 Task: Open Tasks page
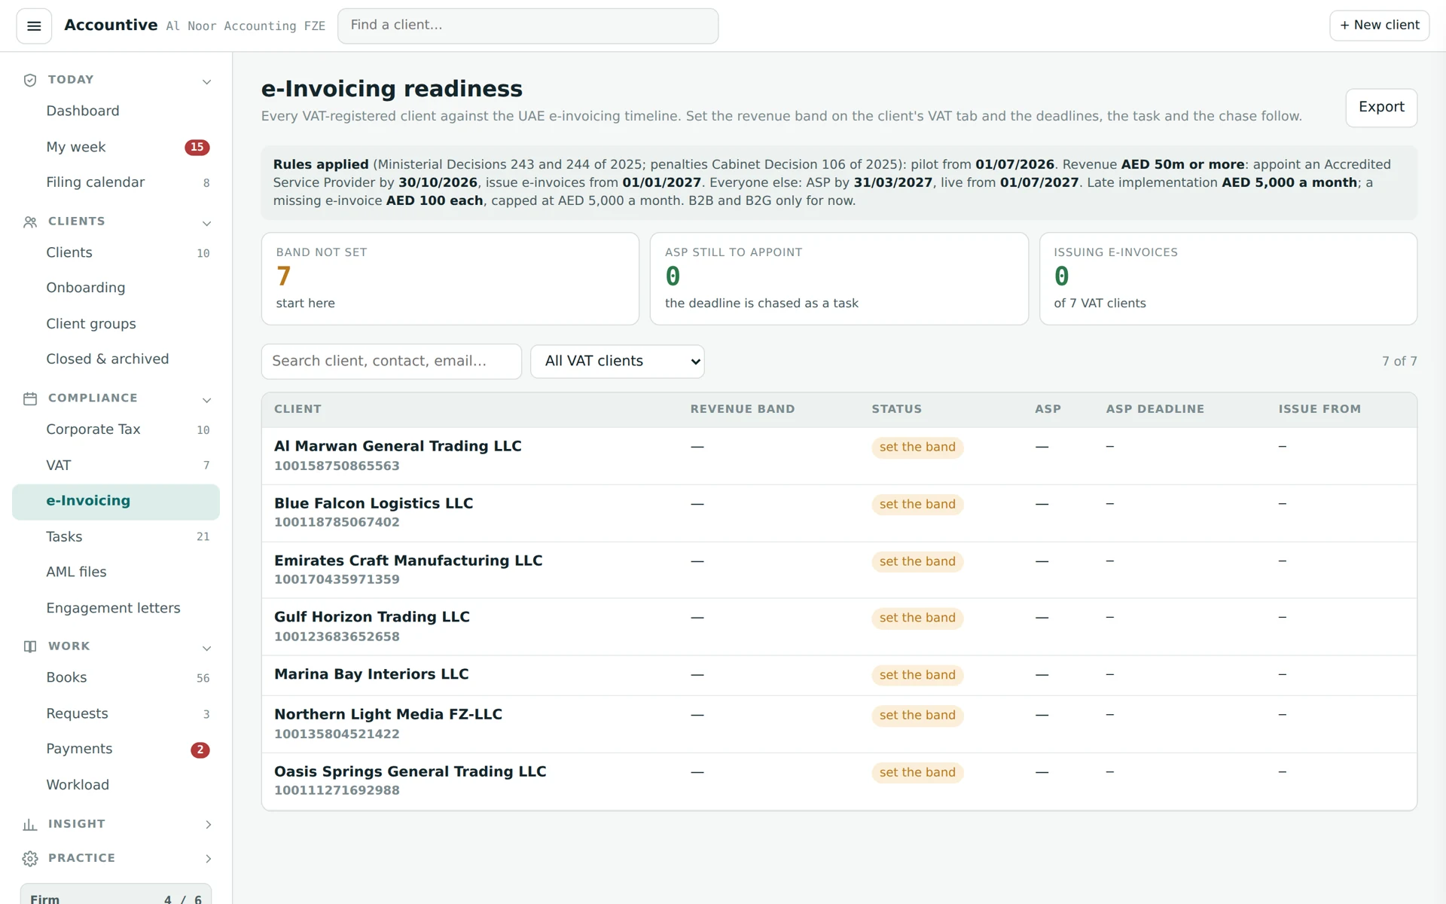(116, 537)
